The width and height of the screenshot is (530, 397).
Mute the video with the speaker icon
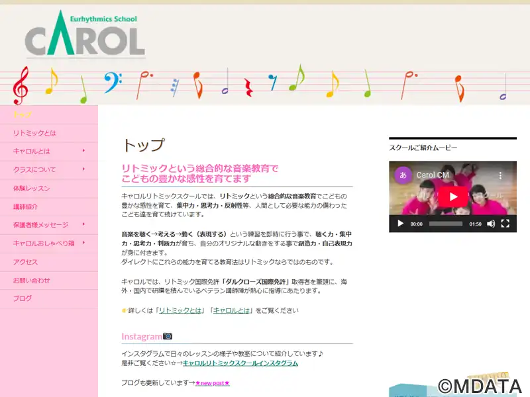point(491,224)
